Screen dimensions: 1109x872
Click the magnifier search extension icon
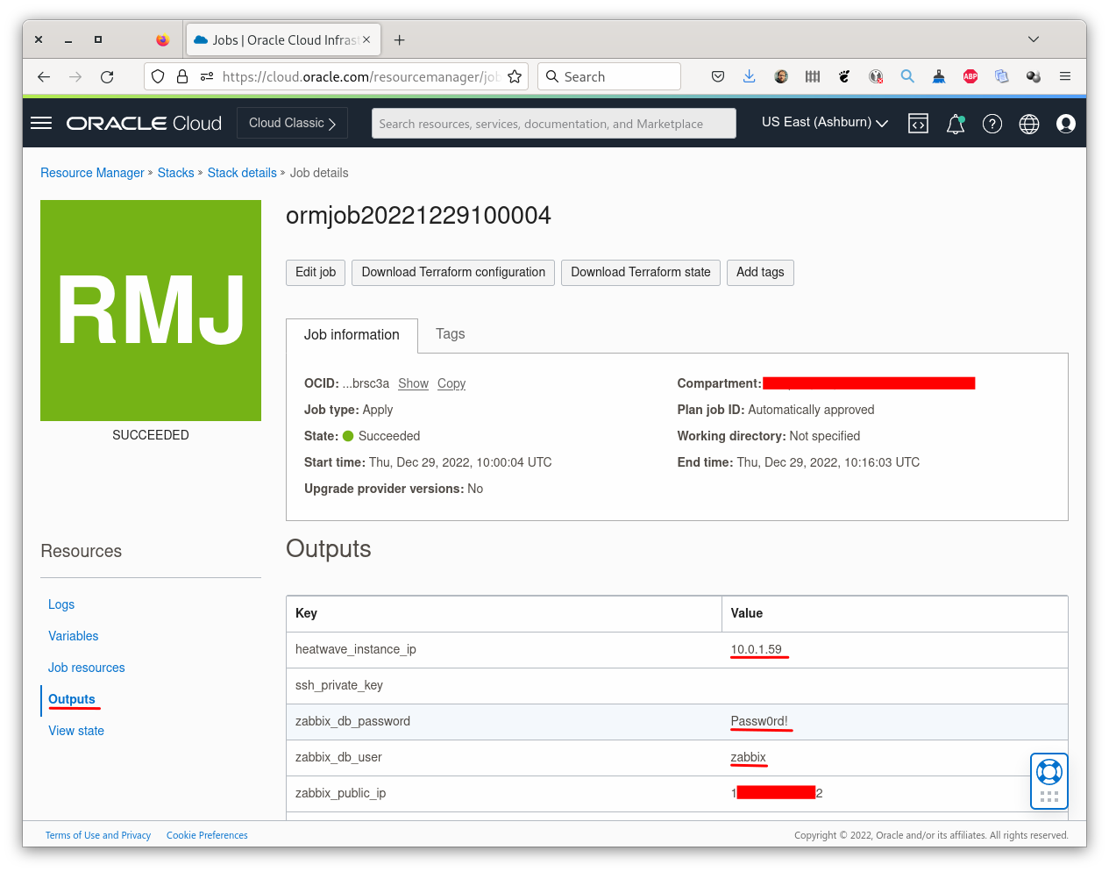[907, 76]
